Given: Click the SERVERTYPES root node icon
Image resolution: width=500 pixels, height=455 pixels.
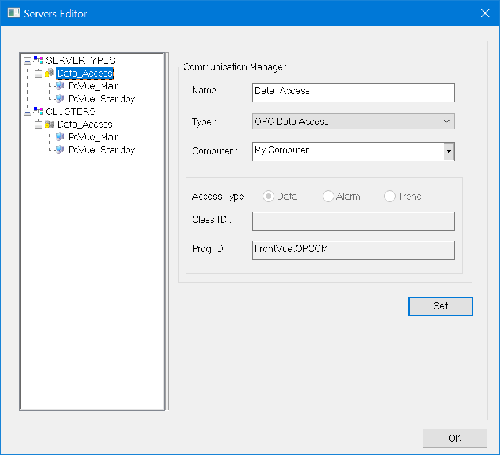Looking at the screenshot, I should tap(38, 60).
